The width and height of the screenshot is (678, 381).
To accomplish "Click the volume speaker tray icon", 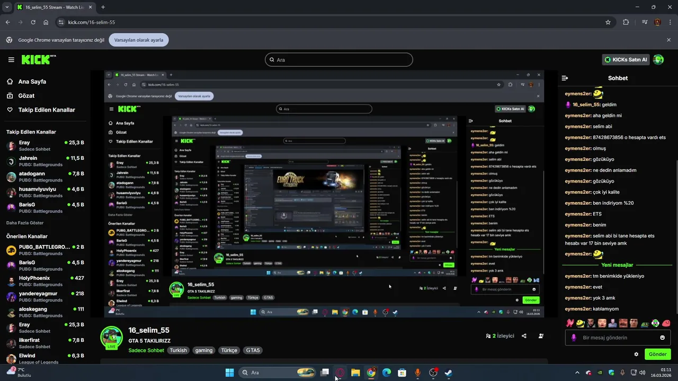I will click(x=643, y=373).
